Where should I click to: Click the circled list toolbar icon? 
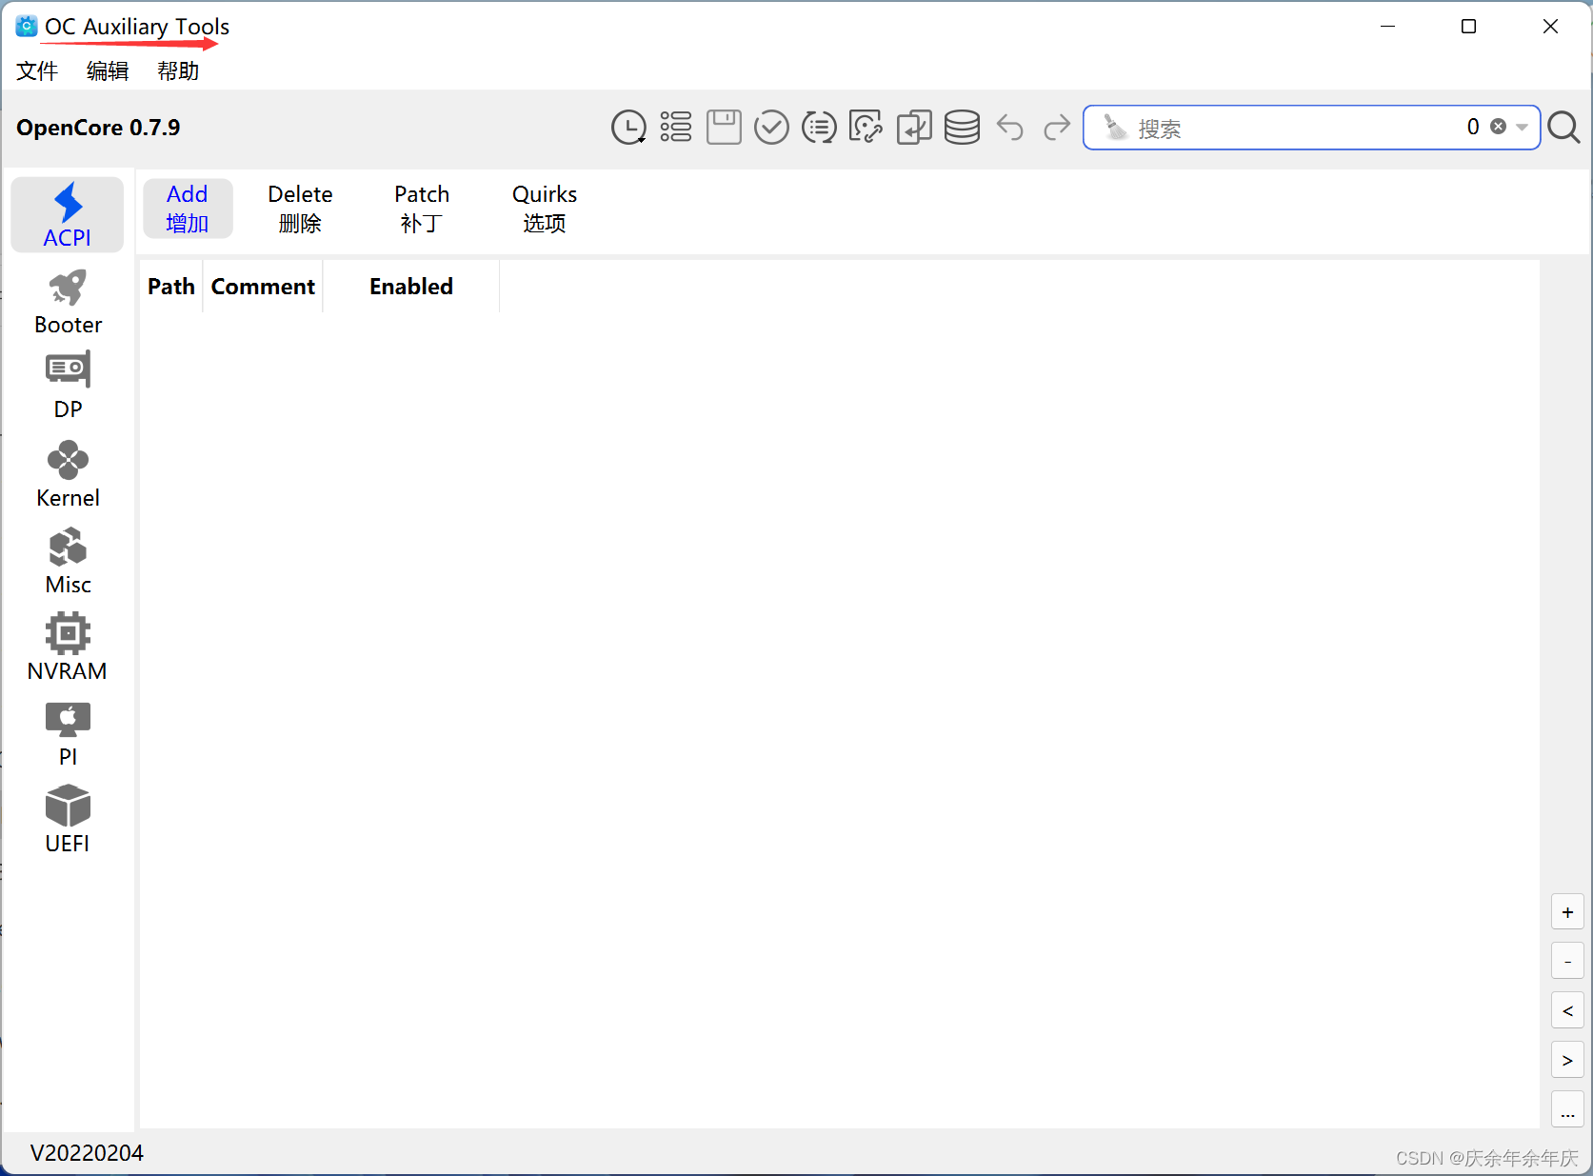pyautogui.click(x=819, y=128)
